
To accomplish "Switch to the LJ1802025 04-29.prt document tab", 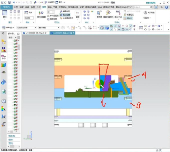I will click(35, 33).
